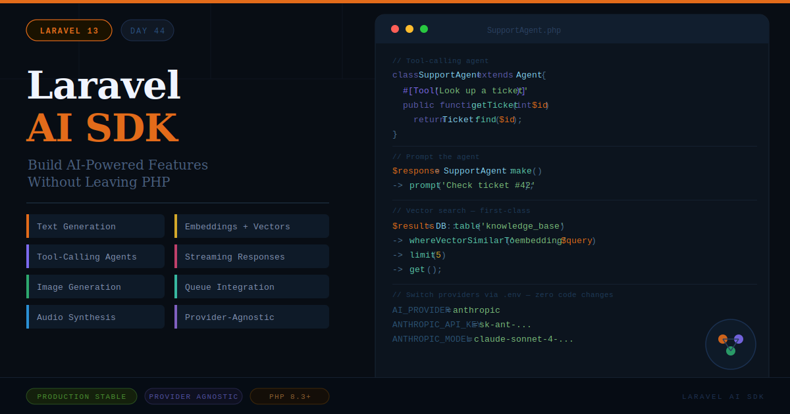Toggle the PROVIDER AGNOSTIC badge
This screenshot has height=414, width=790.
click(x=194, y=396)
